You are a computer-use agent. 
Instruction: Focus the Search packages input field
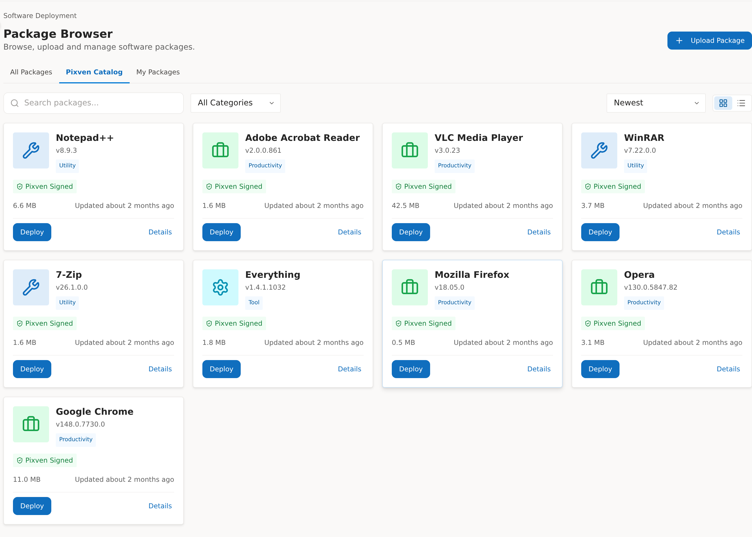pyautogui.click(x=94, y=103)
